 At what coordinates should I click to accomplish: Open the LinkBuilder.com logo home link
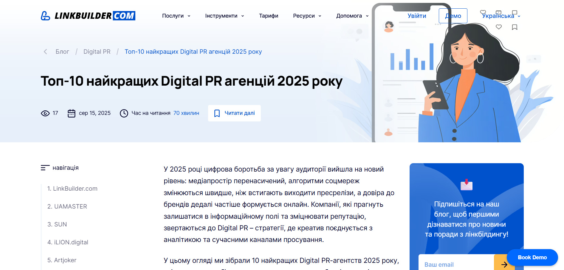pos(88,16)
